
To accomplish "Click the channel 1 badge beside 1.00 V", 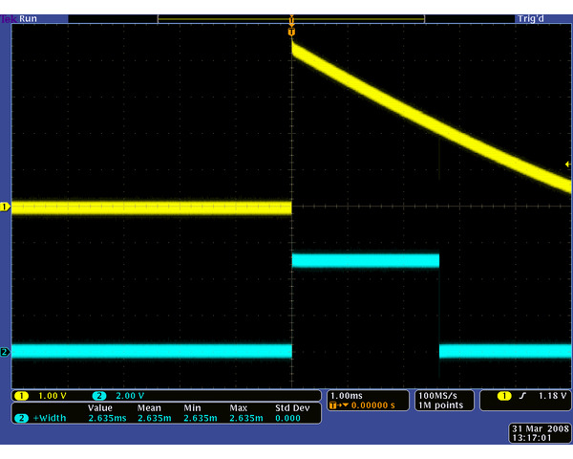I will click(20, 396).
